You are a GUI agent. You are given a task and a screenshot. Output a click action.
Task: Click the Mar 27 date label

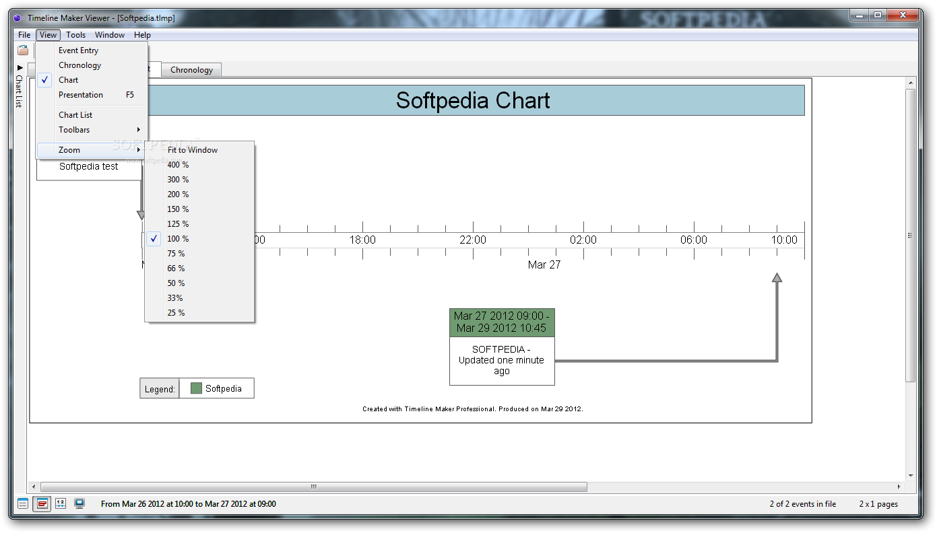point(544,265)
